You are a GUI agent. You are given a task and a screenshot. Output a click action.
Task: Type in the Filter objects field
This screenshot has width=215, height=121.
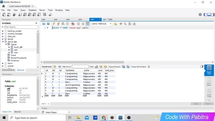21,27
